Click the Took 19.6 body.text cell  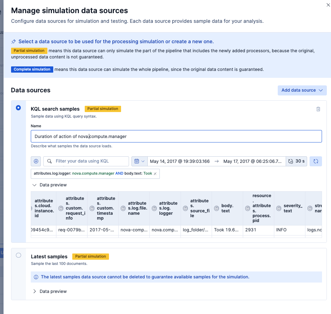coord(227,230)
